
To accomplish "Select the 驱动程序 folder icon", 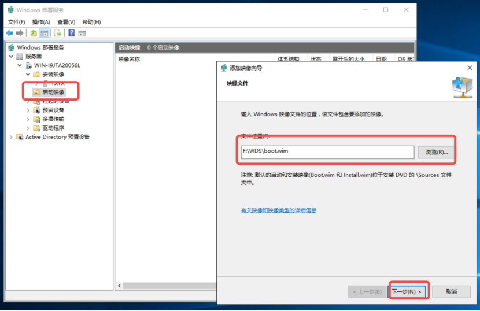I will (x=37, y=128).
